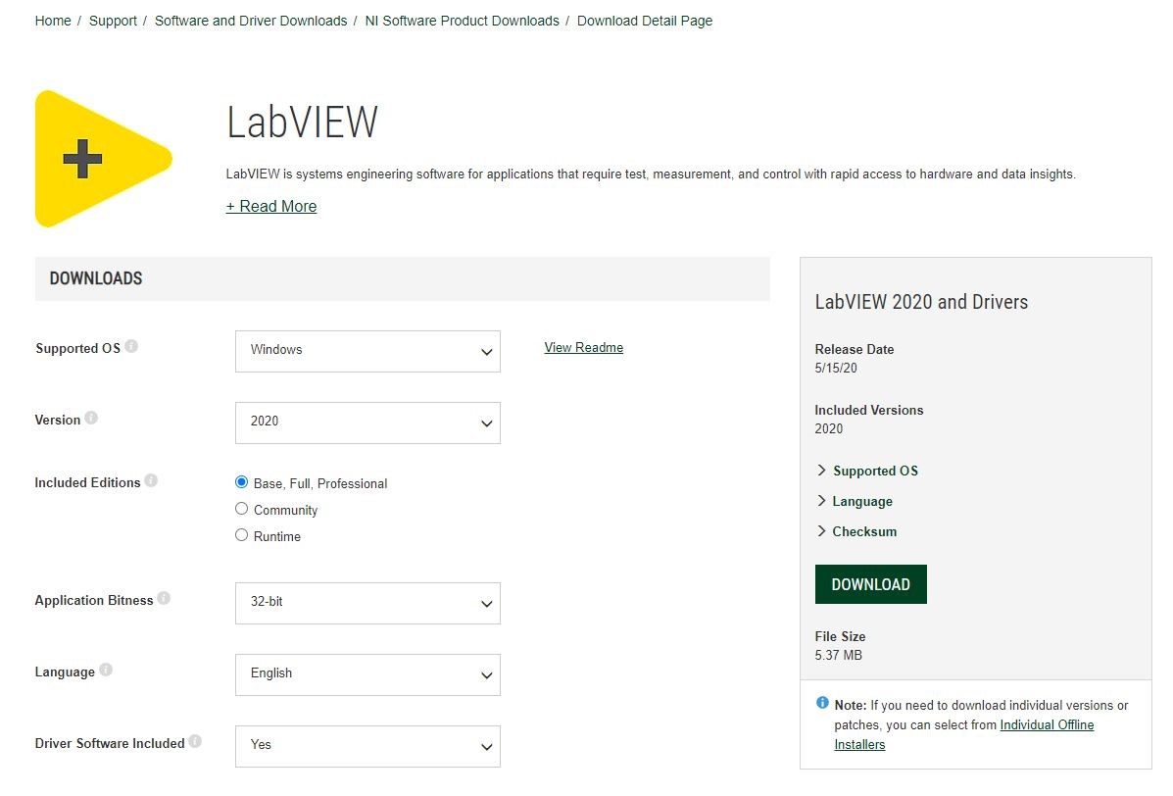This screenshot has width=1173, height=796.
Task: Click the Included Editions info icon
Action: [x=151, y=481]
